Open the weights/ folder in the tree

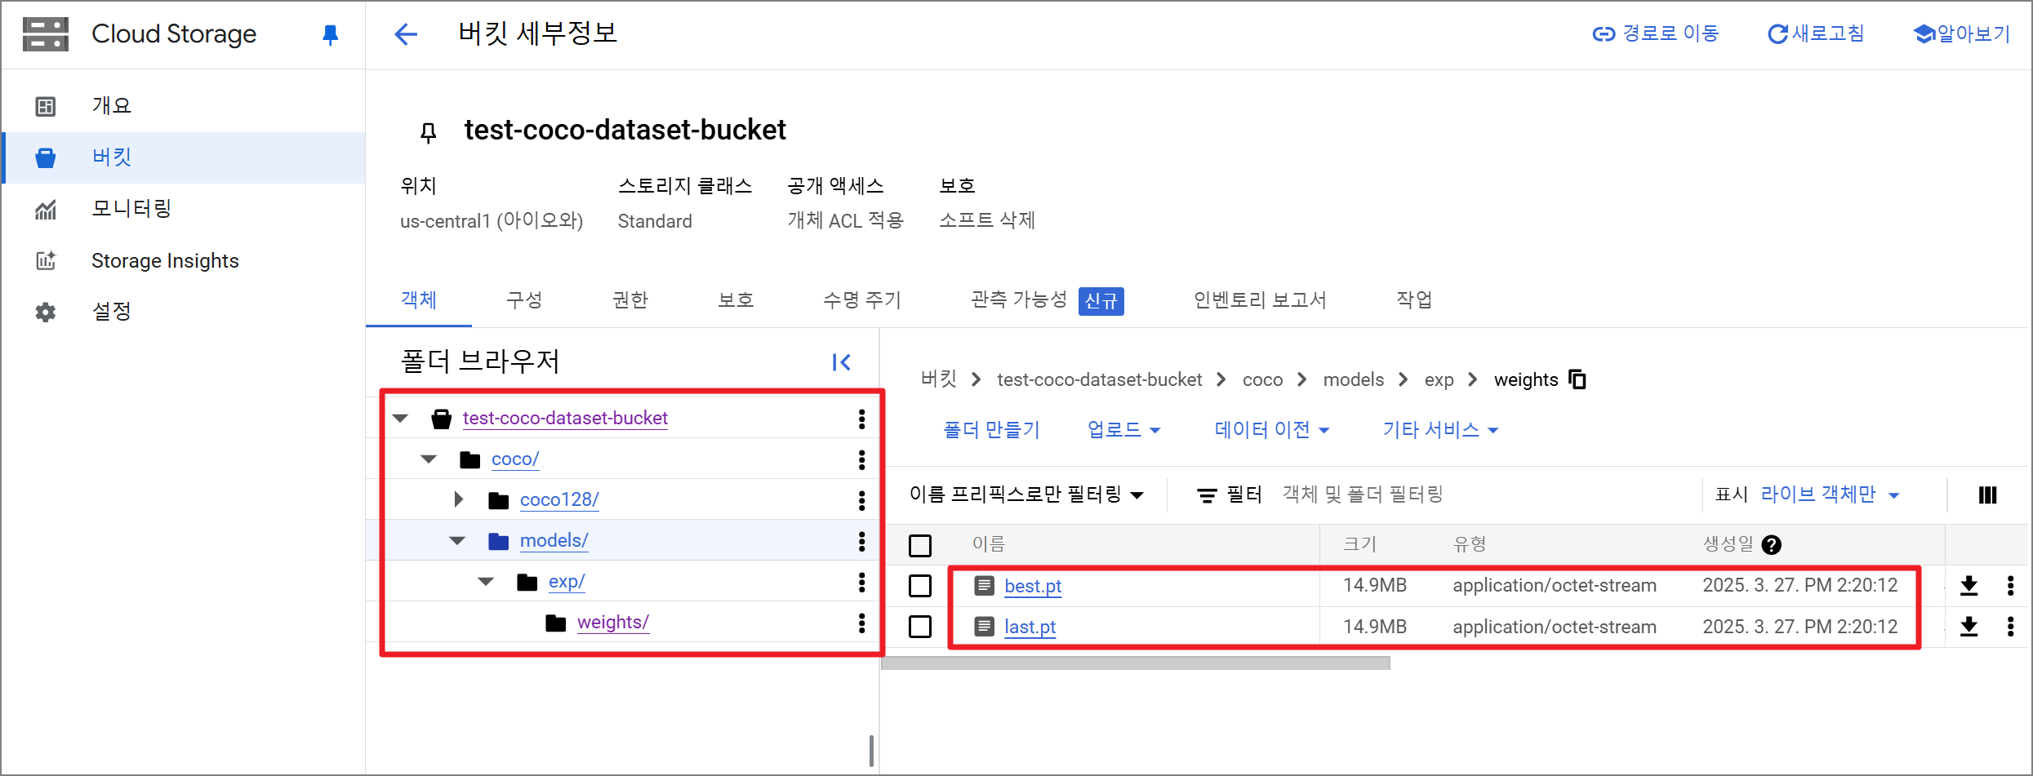(612, 623)
